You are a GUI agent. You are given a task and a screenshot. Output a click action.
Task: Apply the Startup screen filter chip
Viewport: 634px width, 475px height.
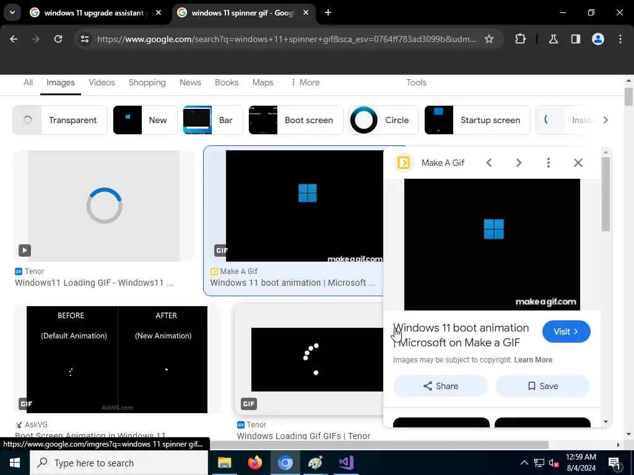(477, 120)
